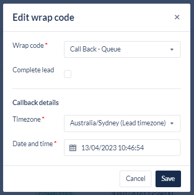The image size is (194, 195).
Task: Close the Edit wrap code dialog
Action: point(177,17)
